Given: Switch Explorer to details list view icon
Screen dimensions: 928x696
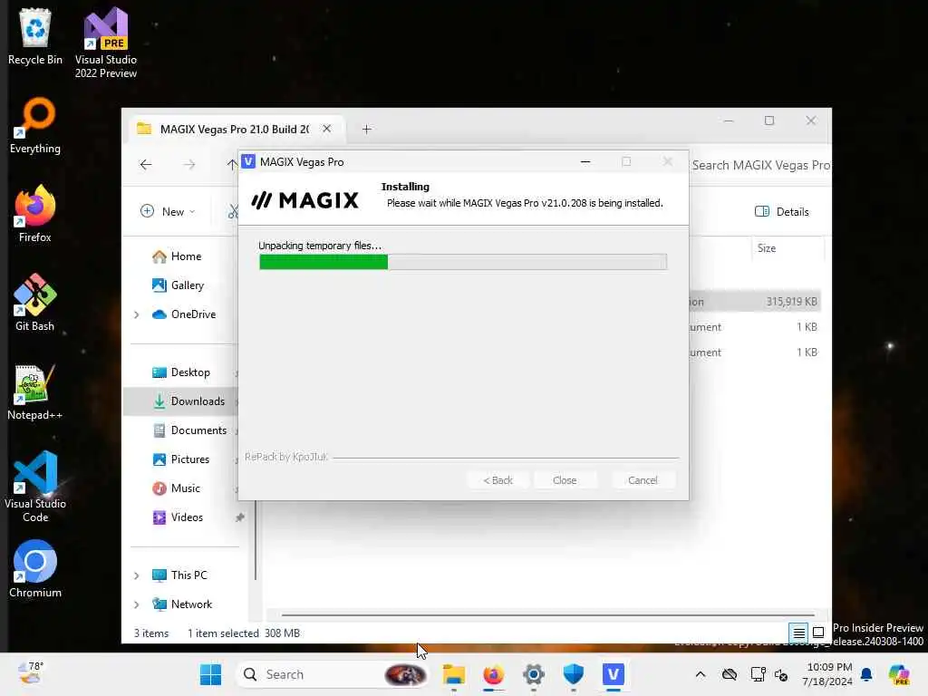Looking at the screenshot, I should [x=798, y=633].
